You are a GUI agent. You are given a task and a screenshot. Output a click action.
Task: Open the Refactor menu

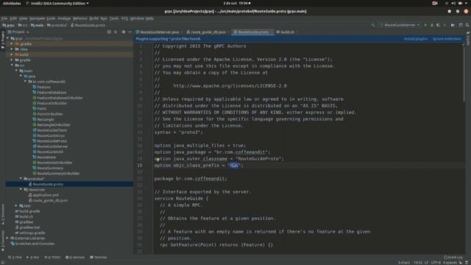click(80, 18)
